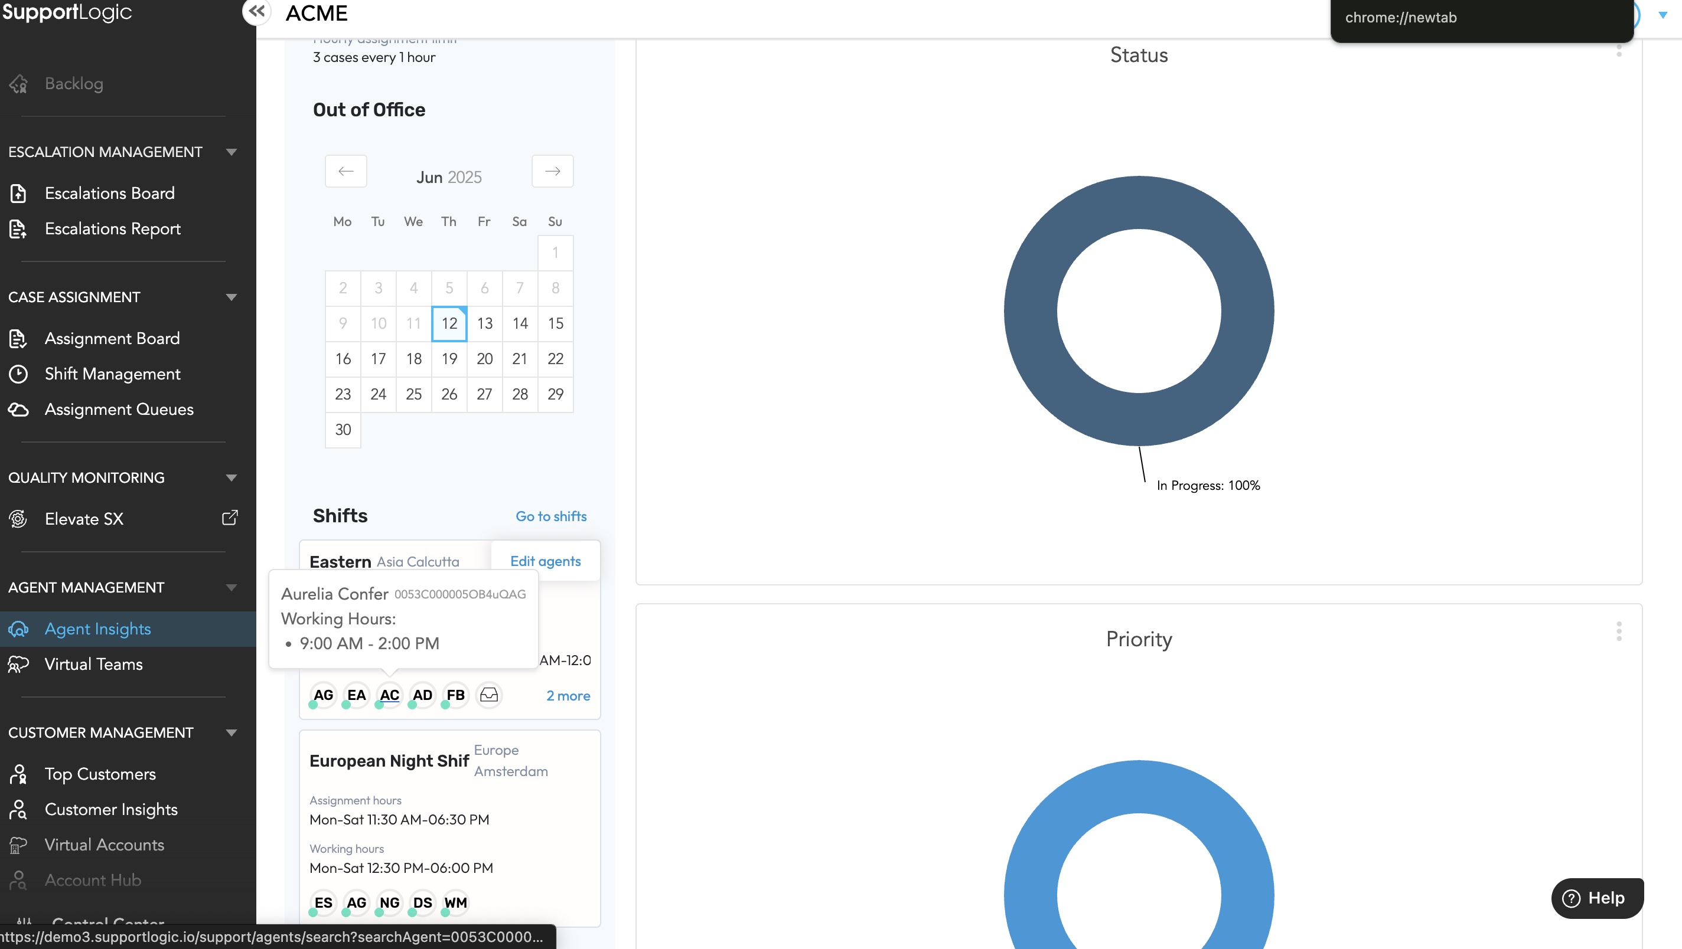Click the Edit agents button

(545, 561)
